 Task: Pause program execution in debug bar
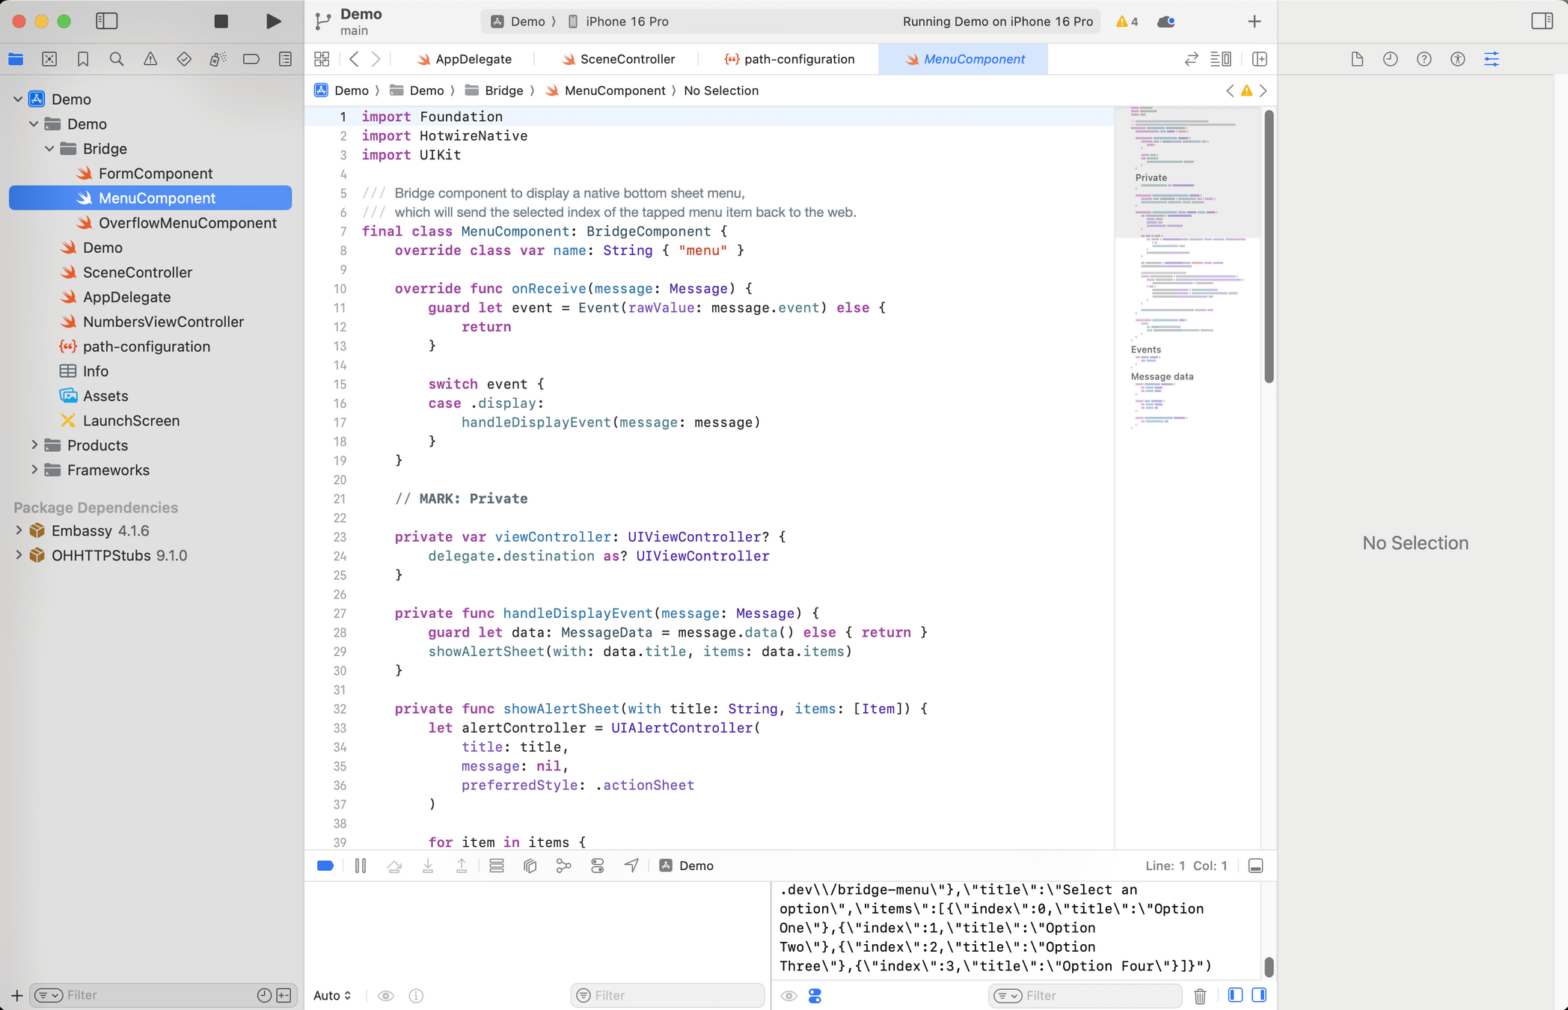[361, 866]
